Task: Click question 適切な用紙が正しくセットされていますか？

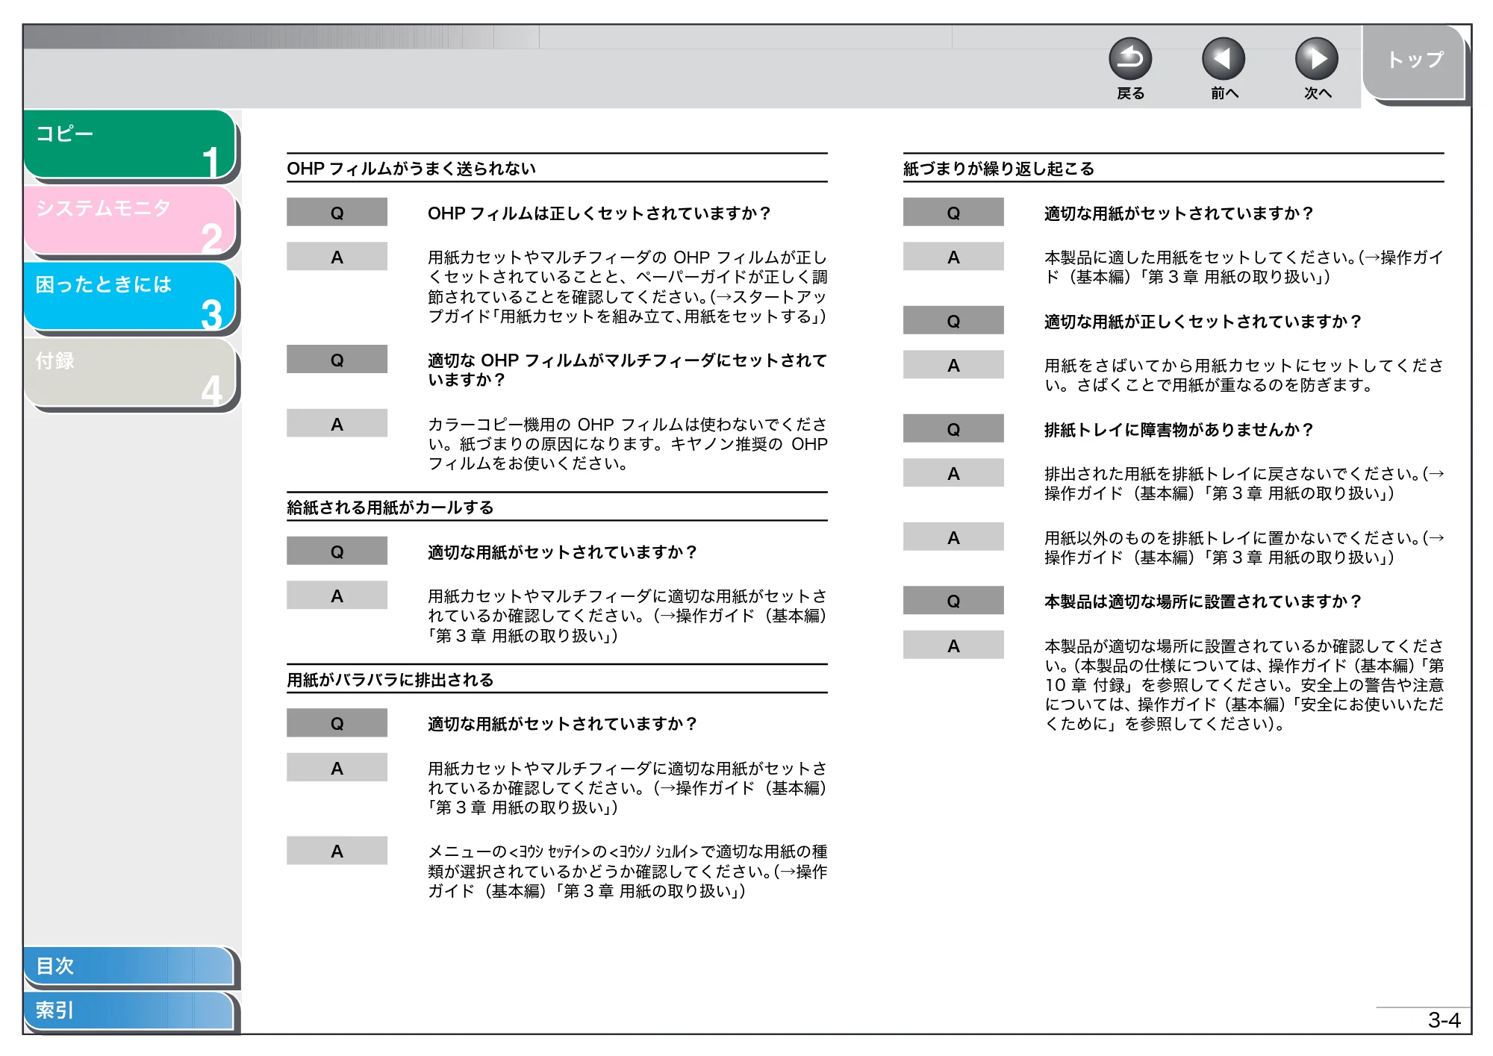Action: click(1203, 322)
